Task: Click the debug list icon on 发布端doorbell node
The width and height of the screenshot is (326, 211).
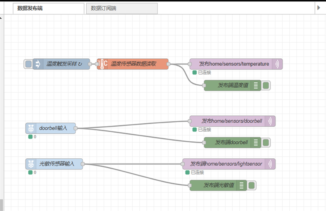Action: coord(256,143)
